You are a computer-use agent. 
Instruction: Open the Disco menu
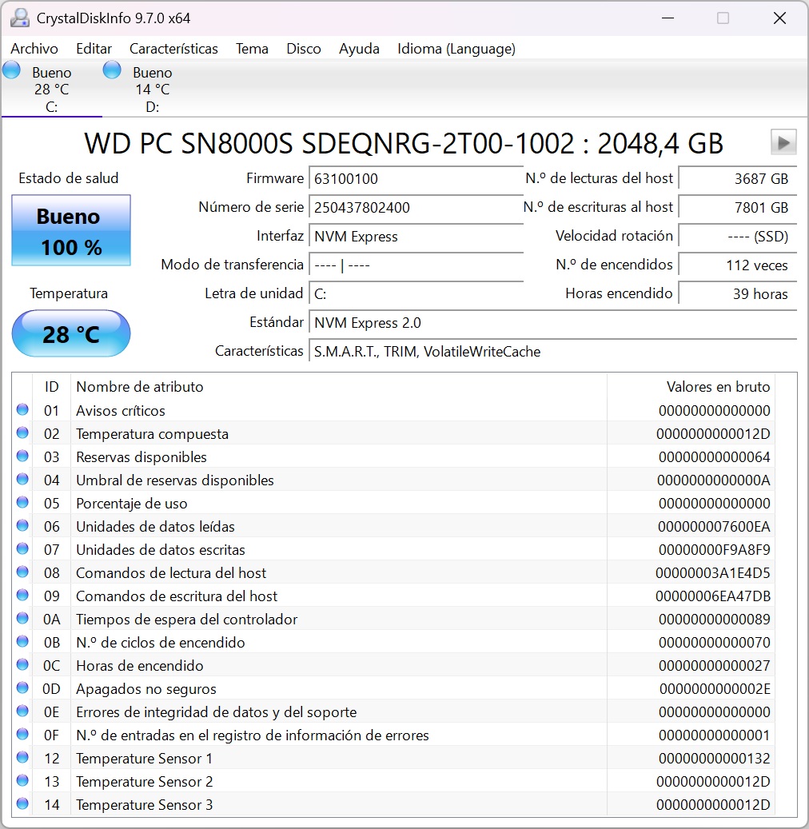[x=304, y=49]
